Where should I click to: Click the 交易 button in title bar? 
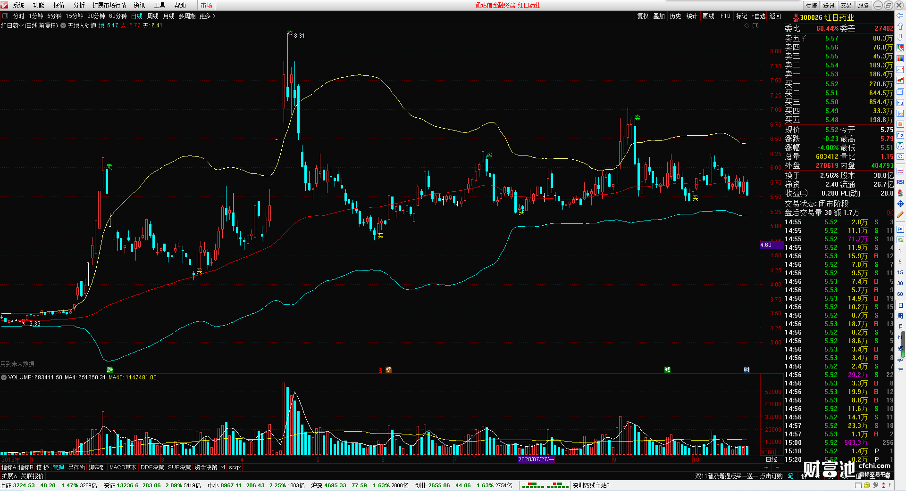click(x=846, y=5)
